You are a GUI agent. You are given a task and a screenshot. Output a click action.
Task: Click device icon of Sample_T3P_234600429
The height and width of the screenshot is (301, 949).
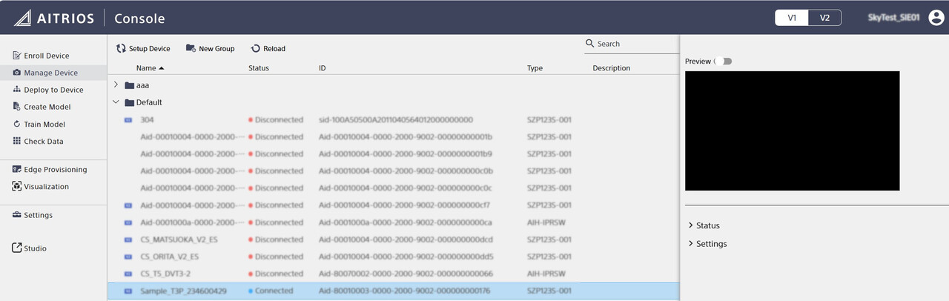tap(128, 291)
